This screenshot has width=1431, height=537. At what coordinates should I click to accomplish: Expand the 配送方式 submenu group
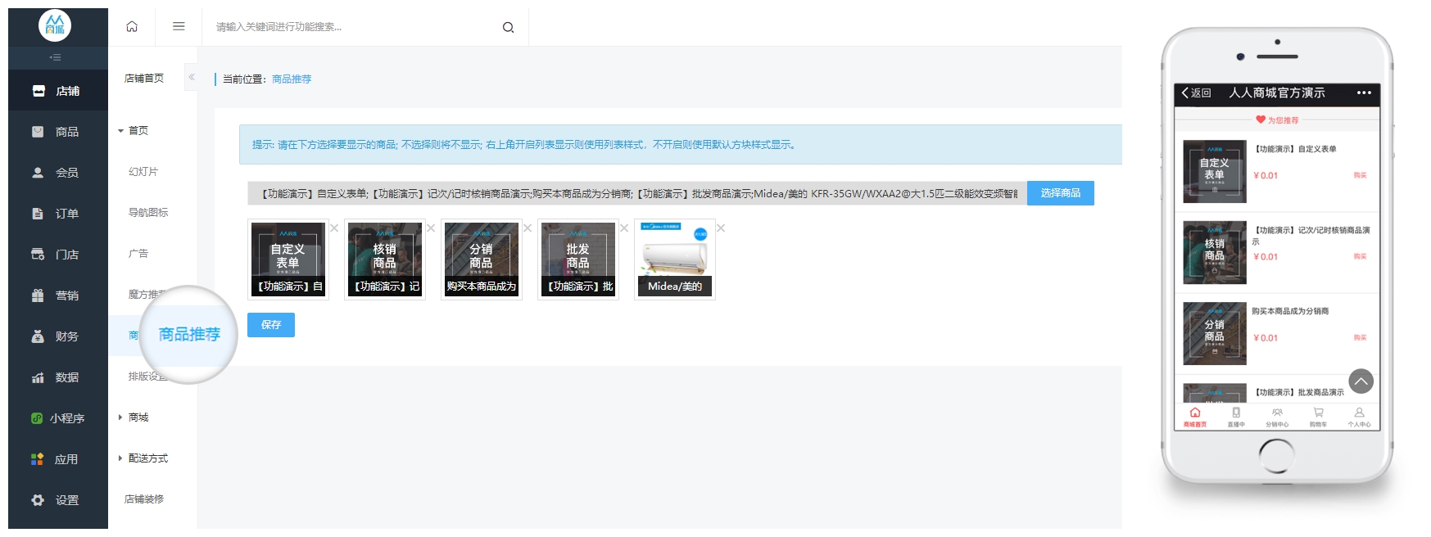(143, 458)
